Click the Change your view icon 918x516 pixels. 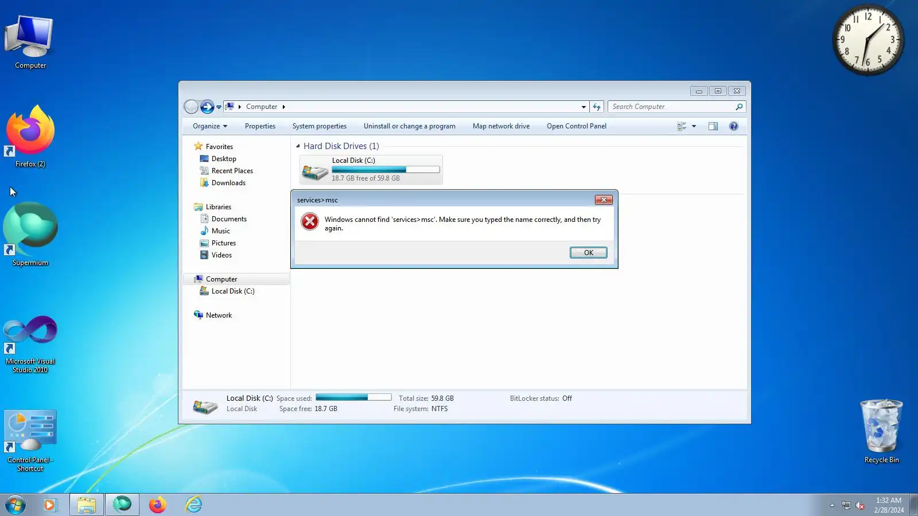(x=682, y=126)
